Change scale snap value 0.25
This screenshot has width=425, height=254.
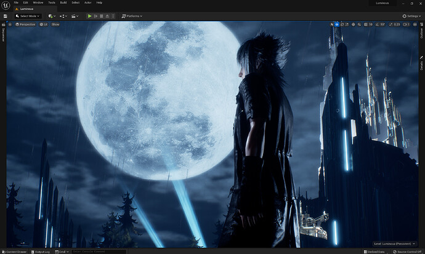(x=397, y=25)
